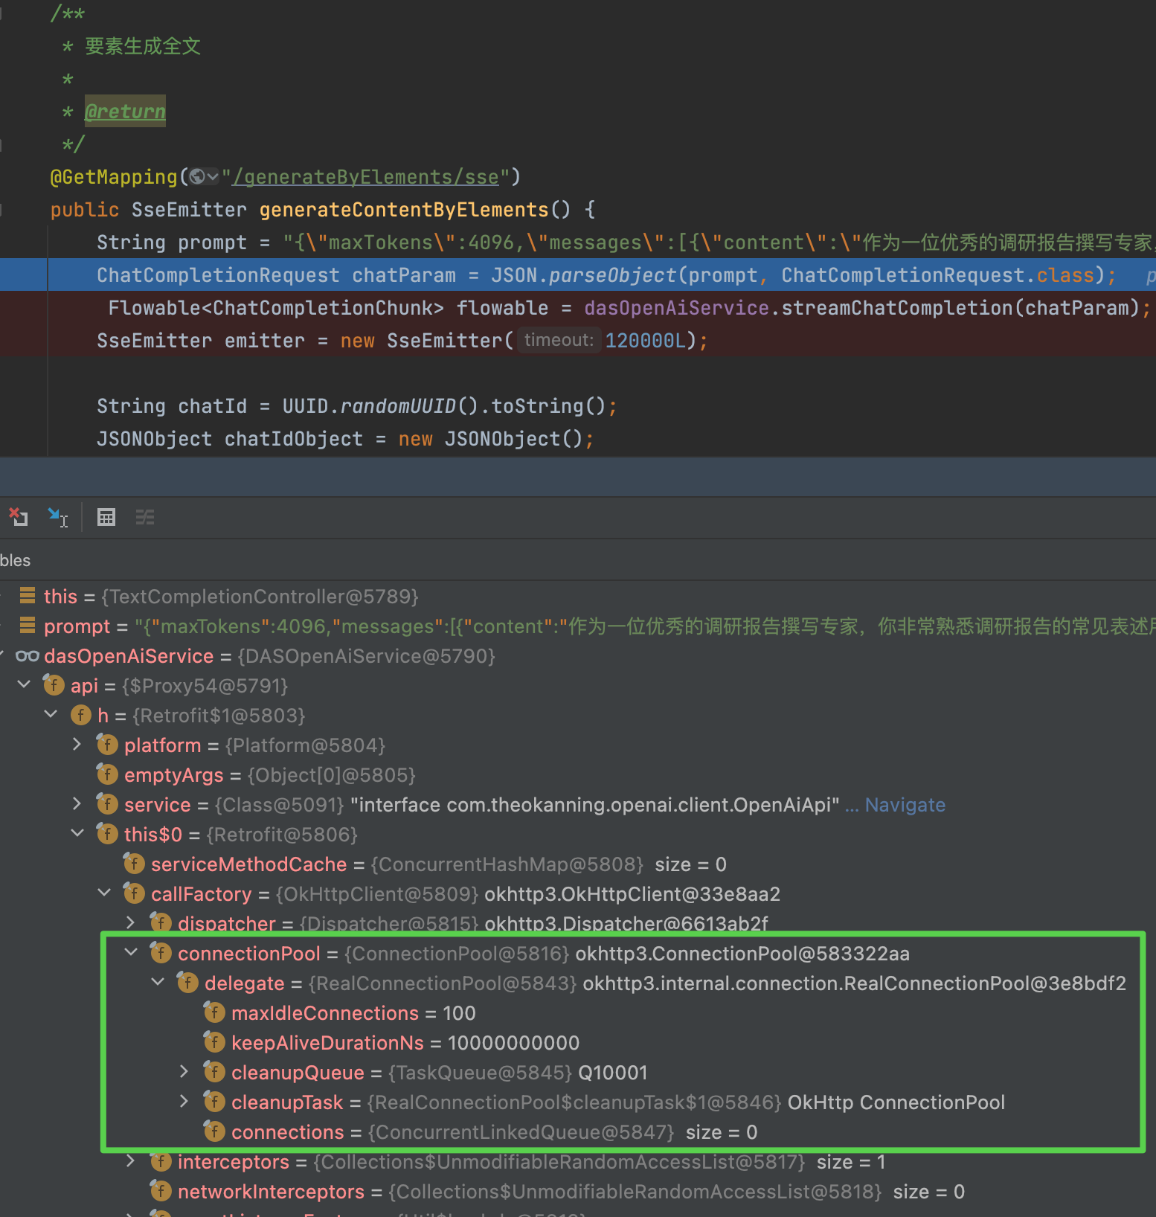Click the generateContentByElements method name
The height and width of the screenshot is (1217, 1156).
(x=404, y=210)
